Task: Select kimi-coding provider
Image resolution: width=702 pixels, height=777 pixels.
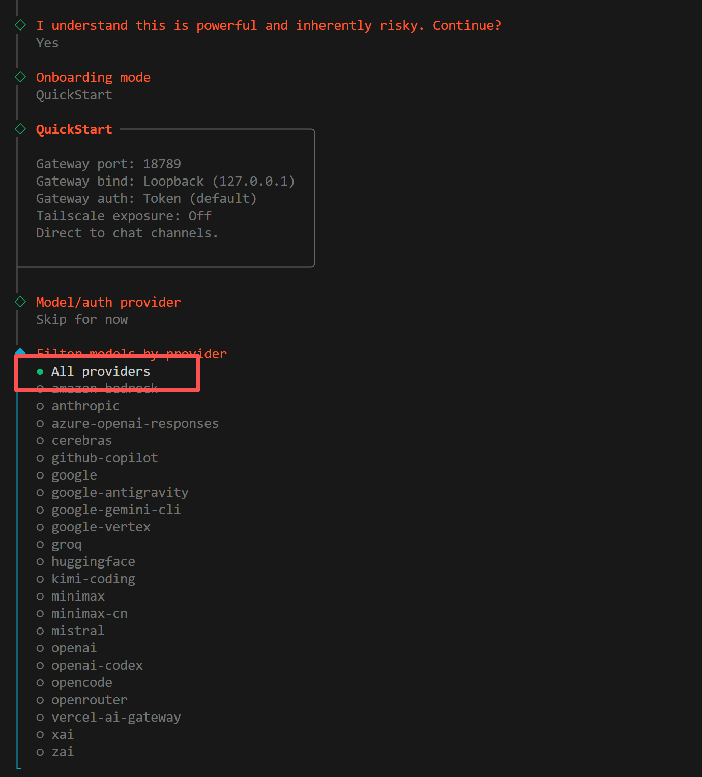Action: click(x=86, y=579)
